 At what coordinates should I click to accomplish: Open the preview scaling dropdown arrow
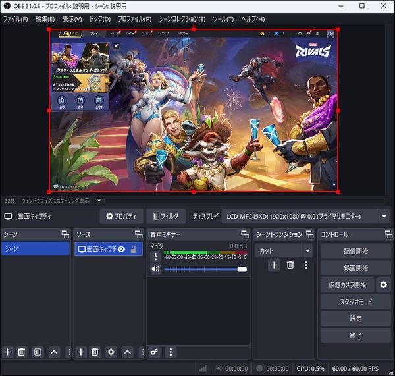[99, 201]
